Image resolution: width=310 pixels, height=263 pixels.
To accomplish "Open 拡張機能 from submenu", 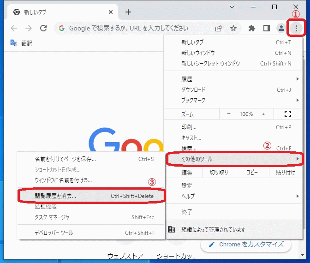I will (91, 207).
